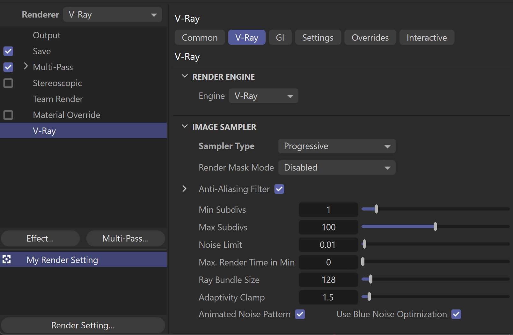This screenshot has height=335, width=513.
Task: Click the My Render Setting preset icon
Action: pos(7,259)
